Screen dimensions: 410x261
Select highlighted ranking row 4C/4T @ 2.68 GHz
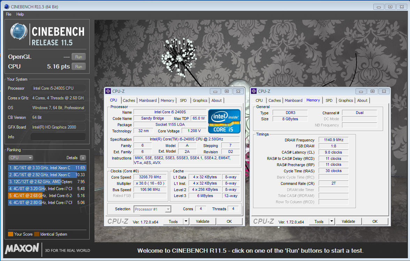(47, 196)
